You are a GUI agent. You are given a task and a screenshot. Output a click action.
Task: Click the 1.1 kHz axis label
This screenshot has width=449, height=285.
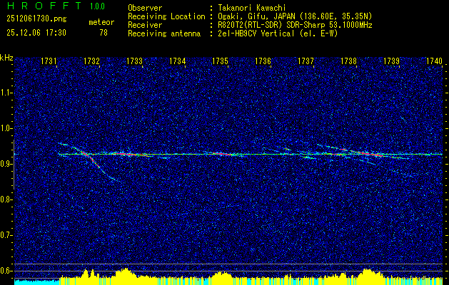[6, 93]
